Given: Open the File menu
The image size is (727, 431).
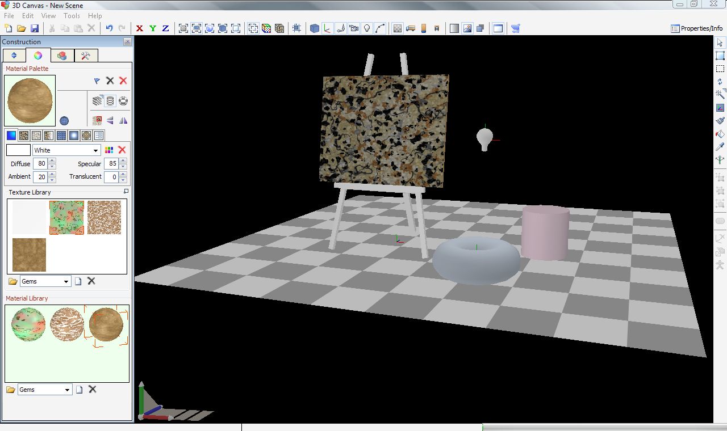Looking at the screenshot, I should [x=9, y=16].
